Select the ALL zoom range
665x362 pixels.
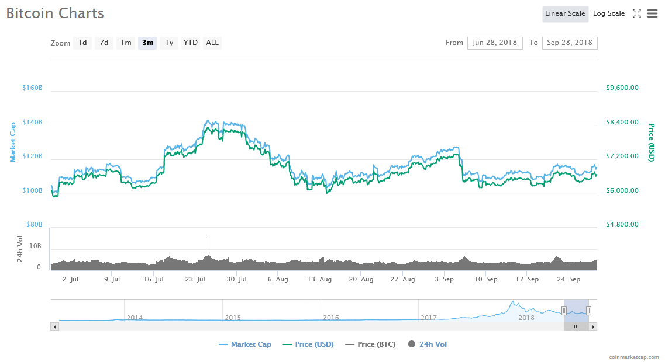click(x=212, y=43)
